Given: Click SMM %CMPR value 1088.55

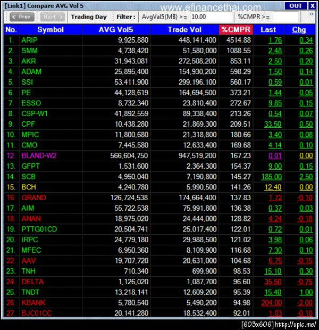Looking at the screenshot, I should (239, 51).
